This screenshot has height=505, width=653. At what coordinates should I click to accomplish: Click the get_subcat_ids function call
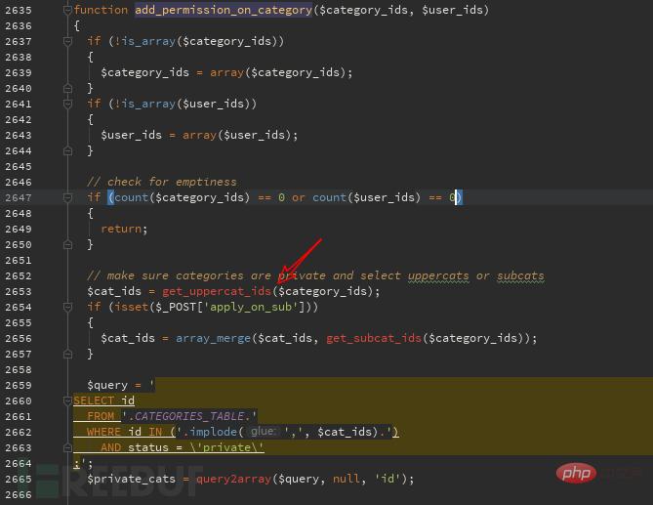click(374, 338)
